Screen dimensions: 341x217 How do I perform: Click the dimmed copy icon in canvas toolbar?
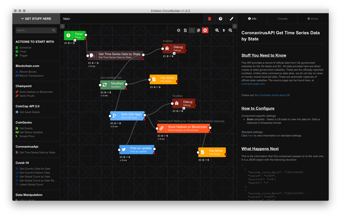[192, 30]
